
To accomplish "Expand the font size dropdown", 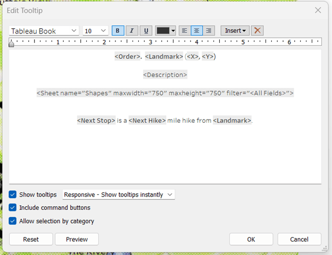I will 96,31.
